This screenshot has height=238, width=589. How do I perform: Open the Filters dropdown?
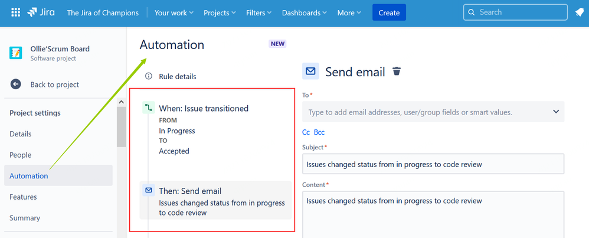[259, 13]
